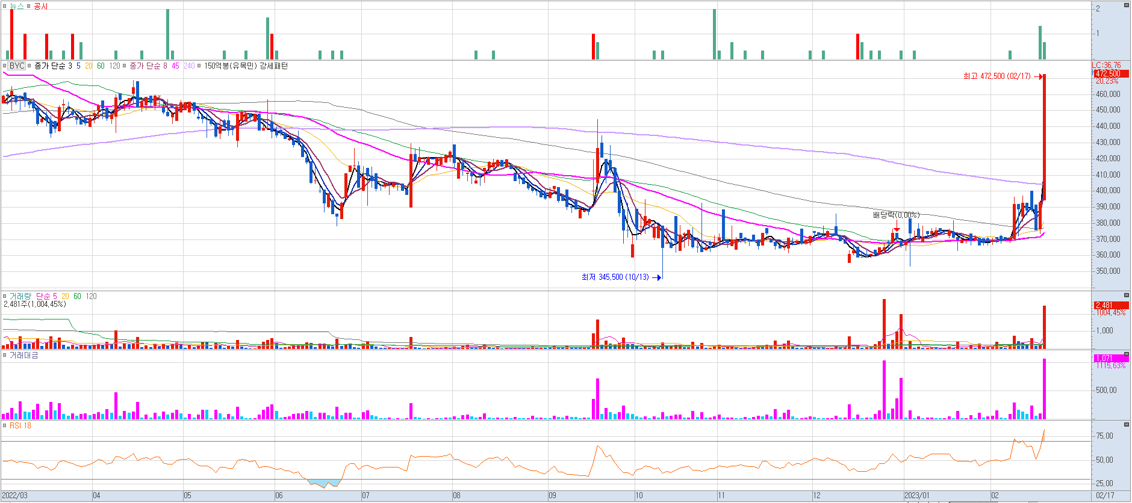The width and height of the screenshot is (1132, 503).
Task: Toggle the square marker before BYC
Action: [x=5, y=66]
